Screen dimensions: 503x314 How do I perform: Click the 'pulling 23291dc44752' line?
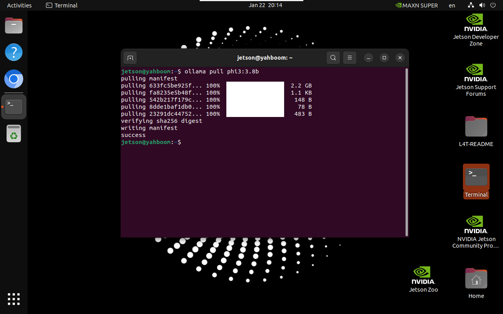pos(216,114)
